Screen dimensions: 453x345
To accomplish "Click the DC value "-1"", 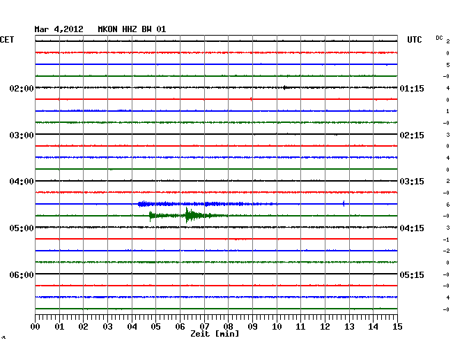I will [446, 240].
